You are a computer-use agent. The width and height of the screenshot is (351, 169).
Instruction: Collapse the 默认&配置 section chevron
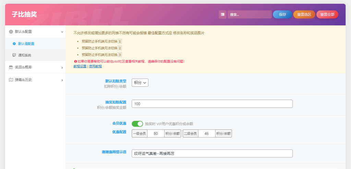coord(62,32)
